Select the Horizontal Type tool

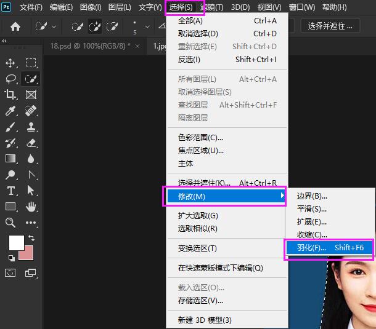tap(10, 191)
